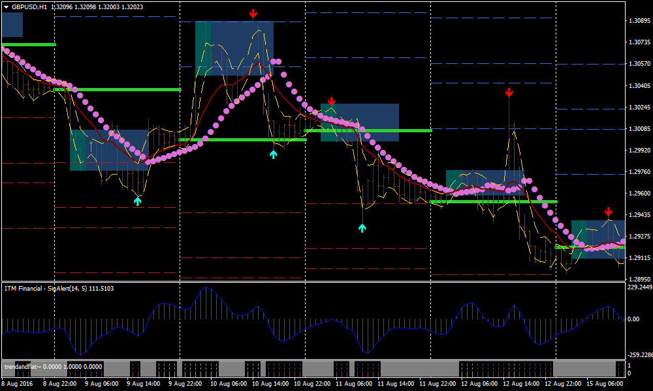Screen dimensions: 653x391
Task: Open the chart menu triangle beside GBPUSD,H1
Action: 6,7
